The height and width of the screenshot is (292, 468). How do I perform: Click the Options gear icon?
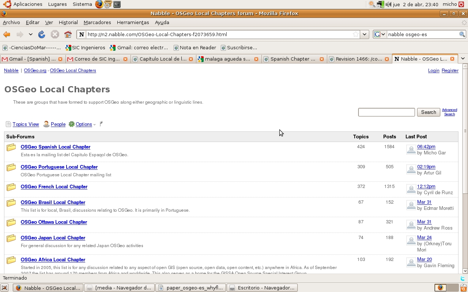(72, 124)
